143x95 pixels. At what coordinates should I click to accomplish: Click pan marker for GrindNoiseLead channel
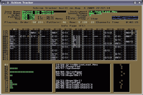(121, 65)
